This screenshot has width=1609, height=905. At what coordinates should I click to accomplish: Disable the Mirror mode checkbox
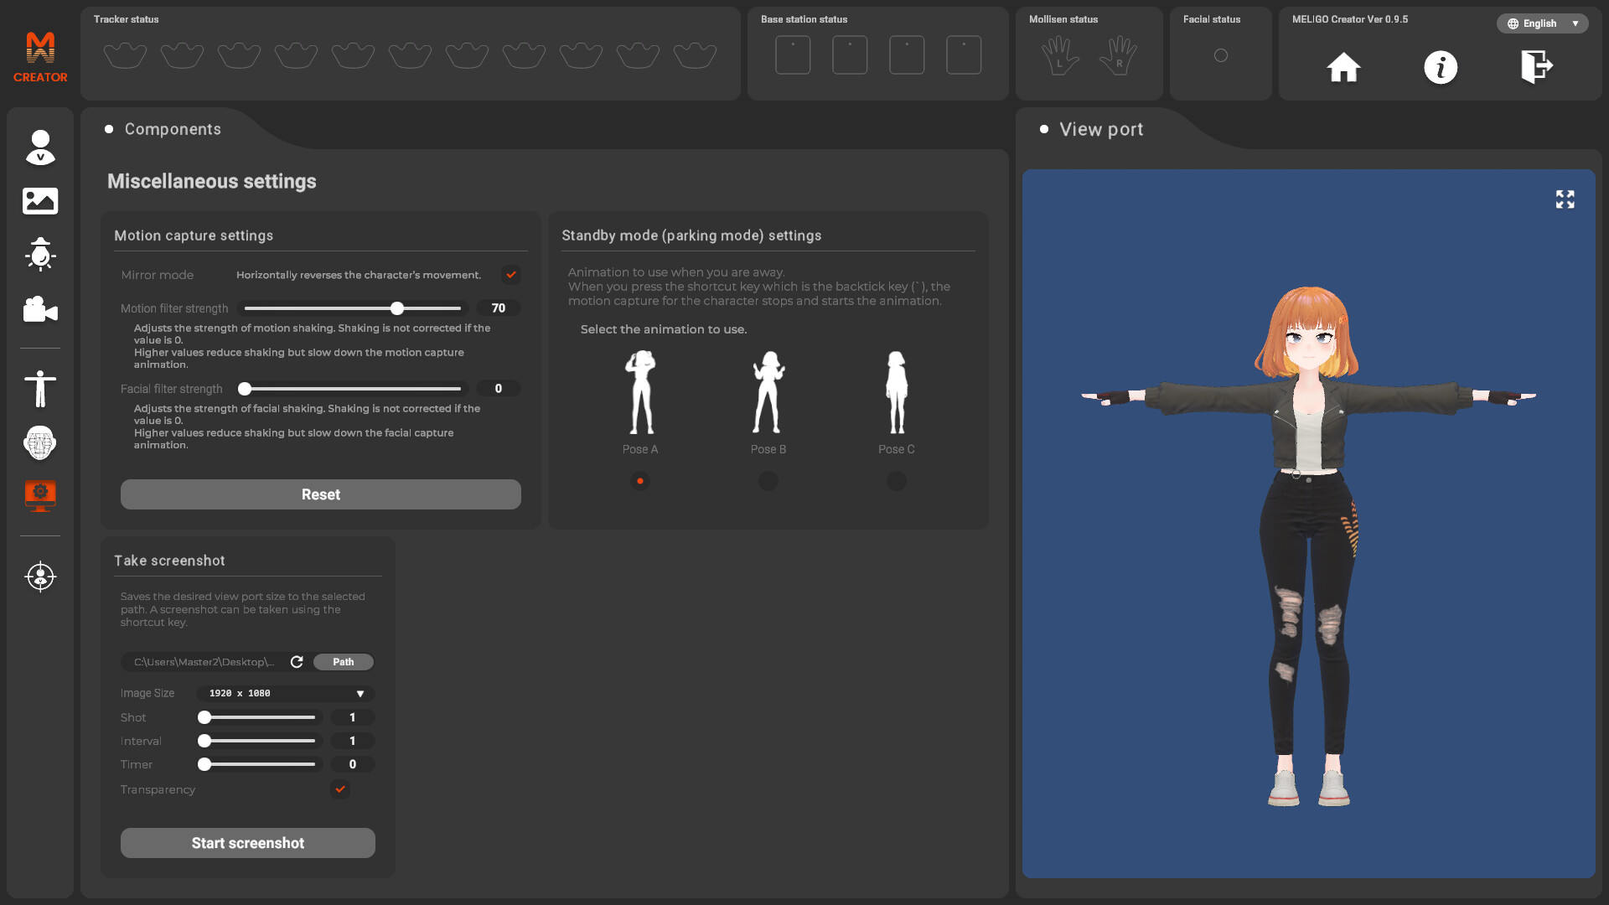coord(510,275)
